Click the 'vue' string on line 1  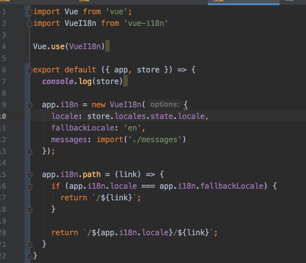117,12
